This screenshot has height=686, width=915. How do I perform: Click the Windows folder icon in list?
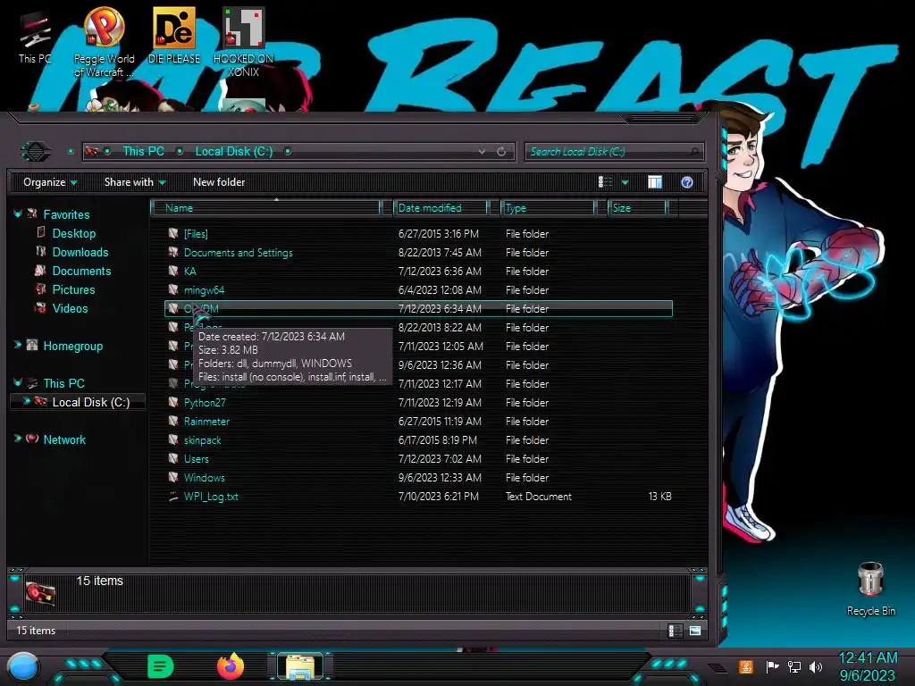[x=173, y=477]
